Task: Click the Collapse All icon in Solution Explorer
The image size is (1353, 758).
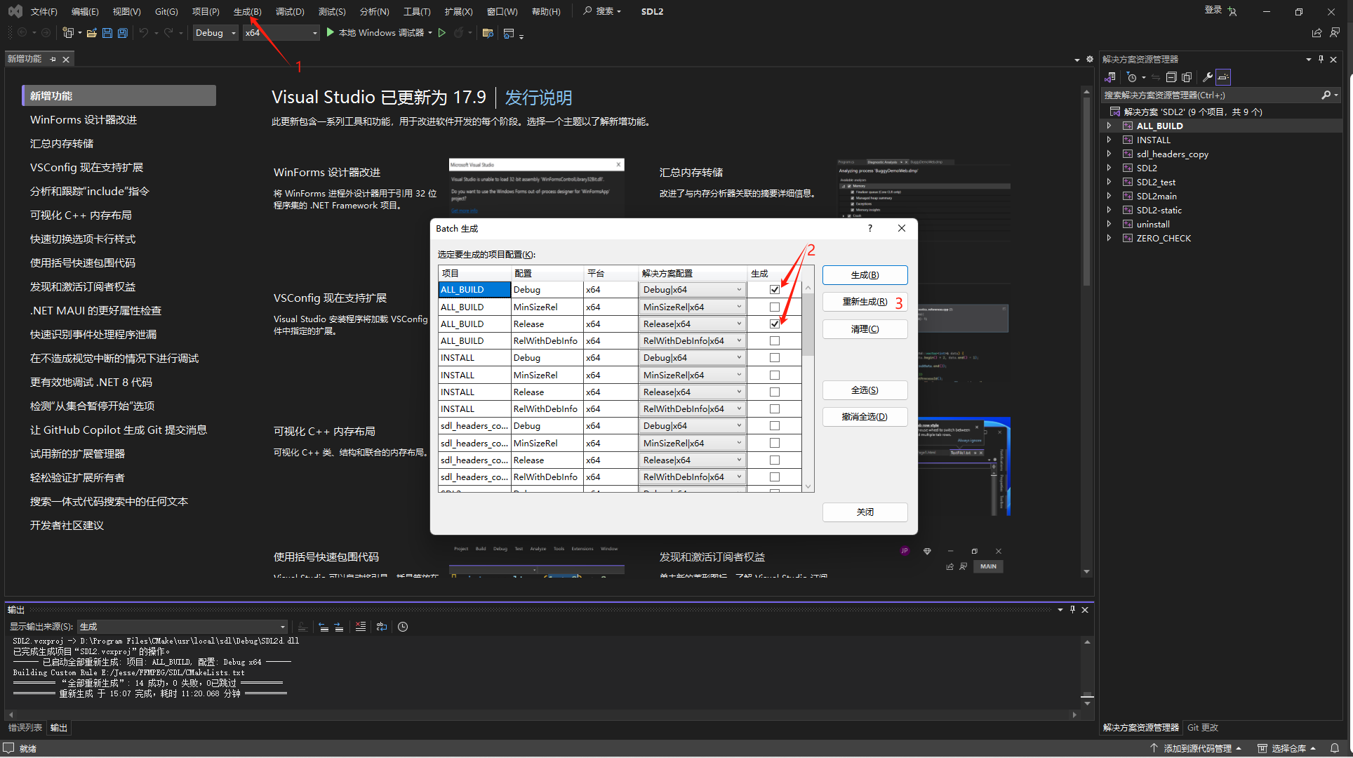Action: coord(1171,77)
